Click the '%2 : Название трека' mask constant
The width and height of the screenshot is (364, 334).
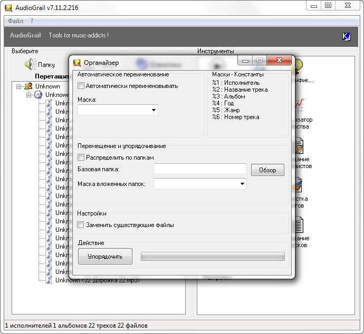coord(240,90)
